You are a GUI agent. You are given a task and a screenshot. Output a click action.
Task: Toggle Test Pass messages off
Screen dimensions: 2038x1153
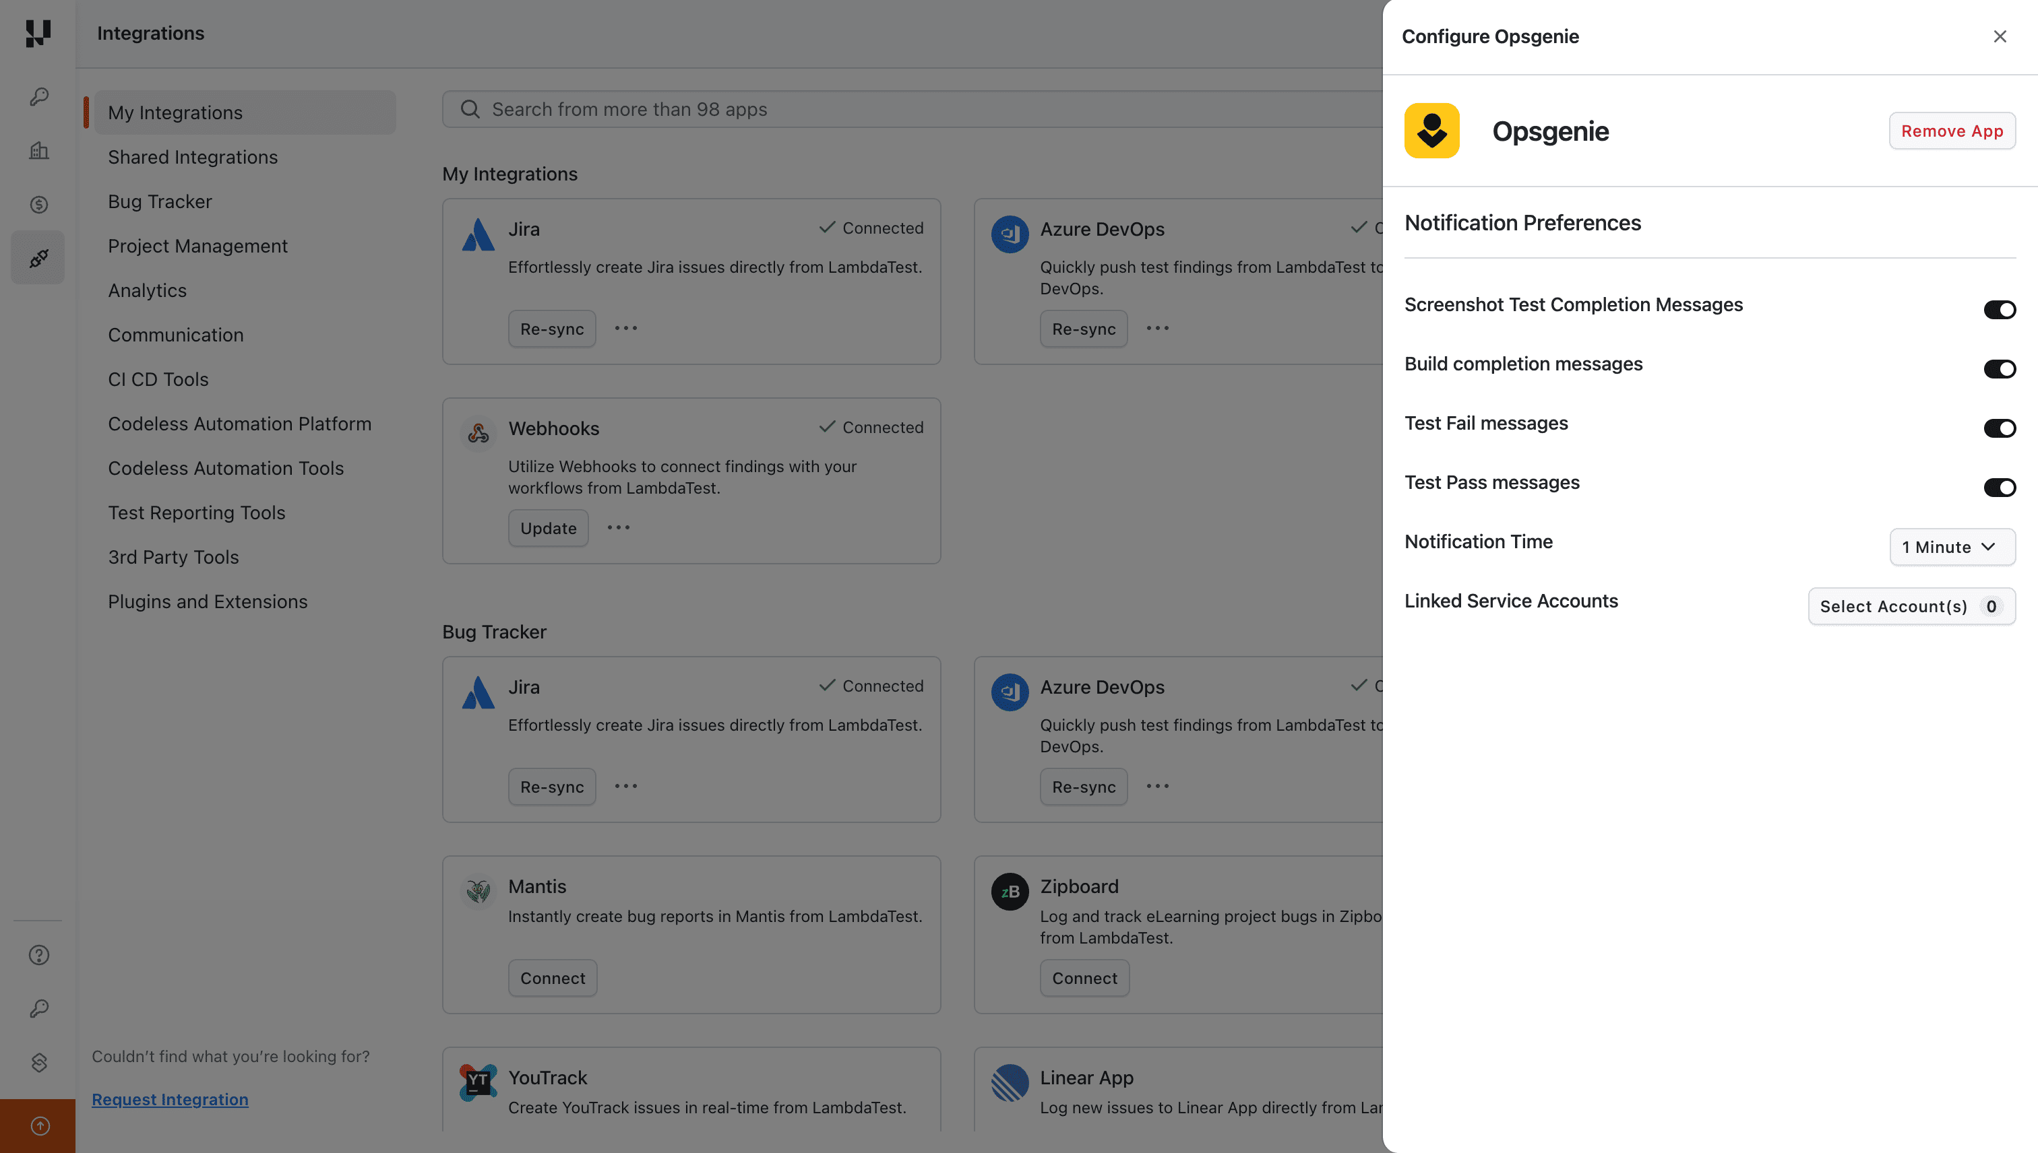(x=2000, y=488)
